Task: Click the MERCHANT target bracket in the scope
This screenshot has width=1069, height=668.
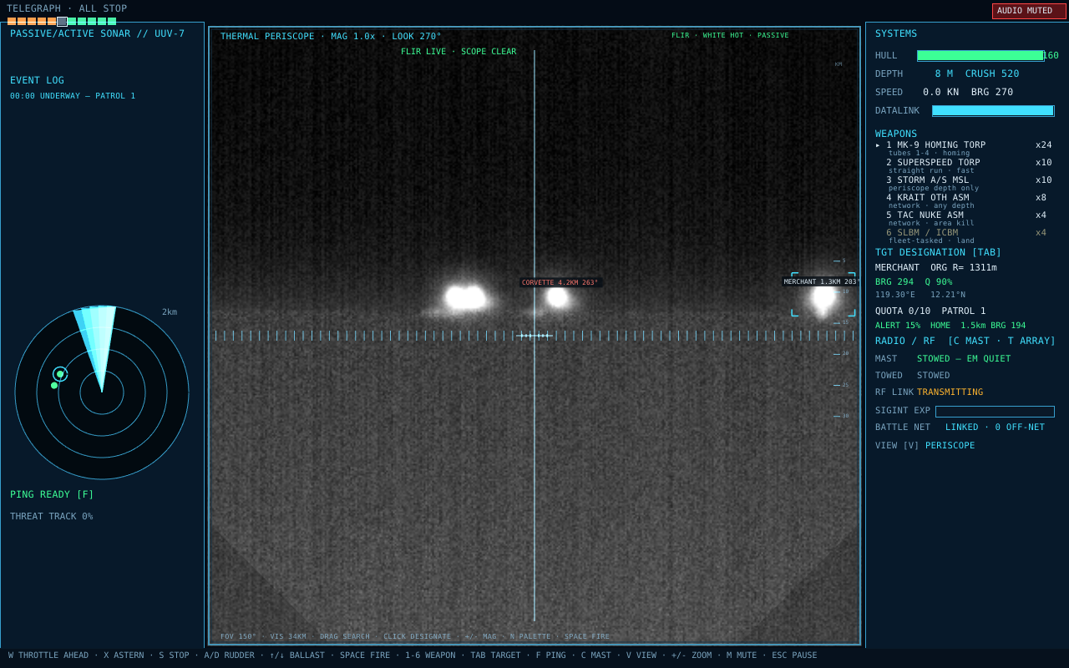Action: pos(823,295)
